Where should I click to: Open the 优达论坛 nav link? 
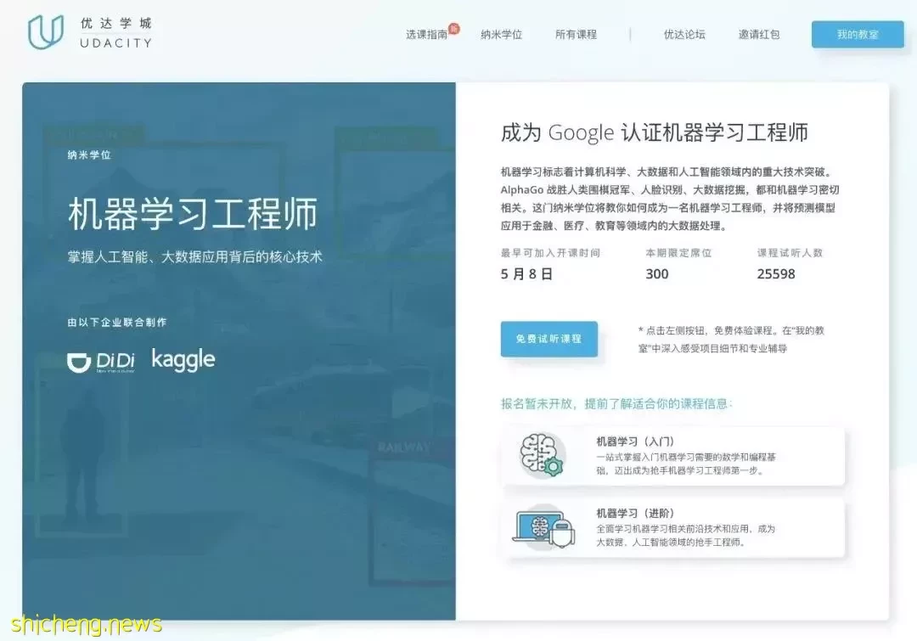[x=684, y=35]
